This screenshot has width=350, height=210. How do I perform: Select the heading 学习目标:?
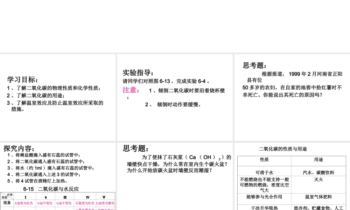coord(22,79)
